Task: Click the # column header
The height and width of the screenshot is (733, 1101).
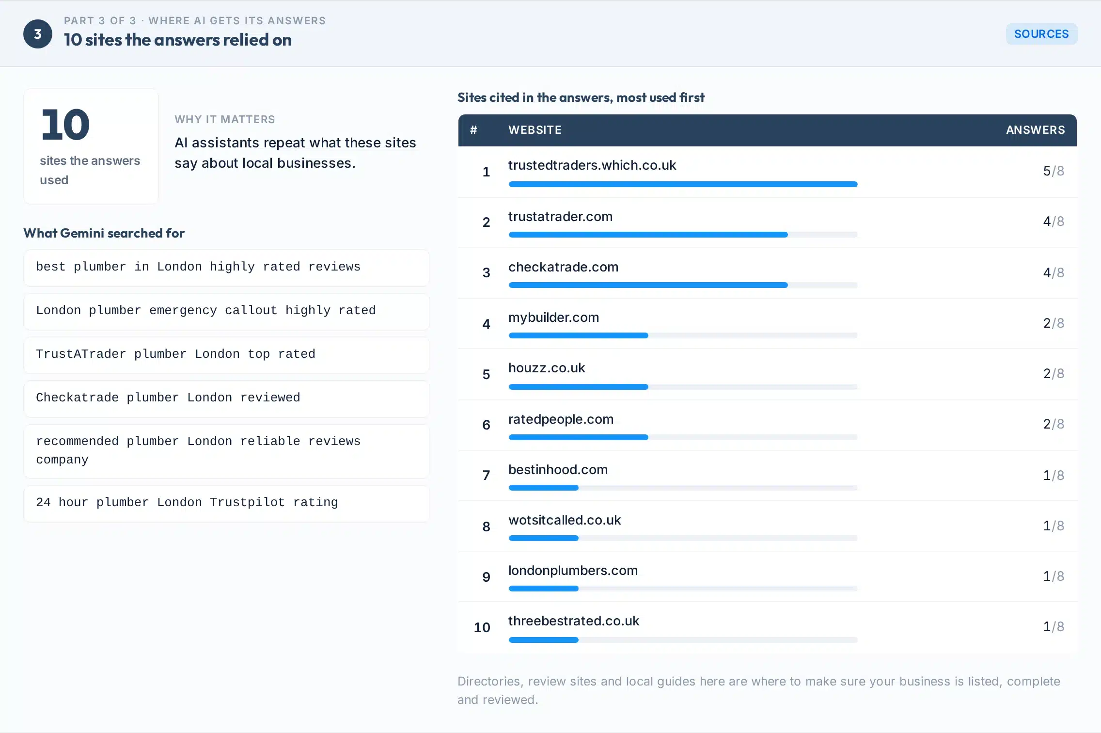Action: click(474, 130)
